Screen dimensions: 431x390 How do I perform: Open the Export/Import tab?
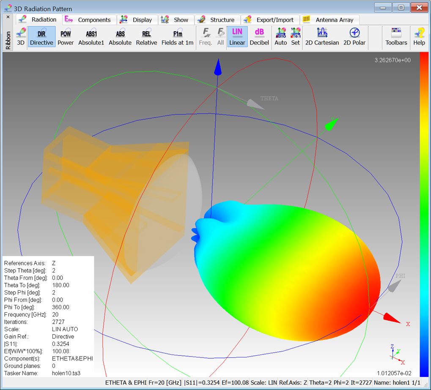269,19
